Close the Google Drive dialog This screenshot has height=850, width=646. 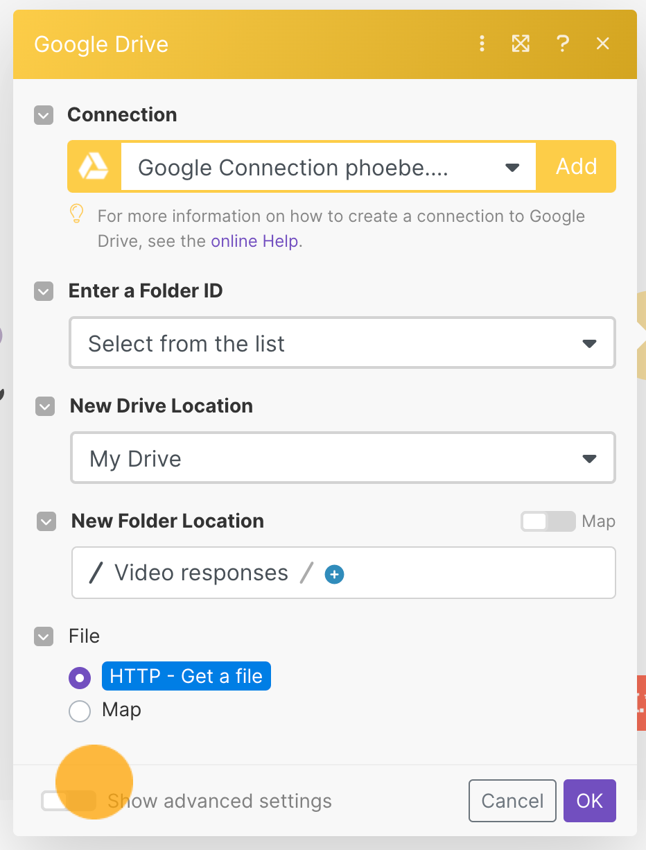pos(603,44)
